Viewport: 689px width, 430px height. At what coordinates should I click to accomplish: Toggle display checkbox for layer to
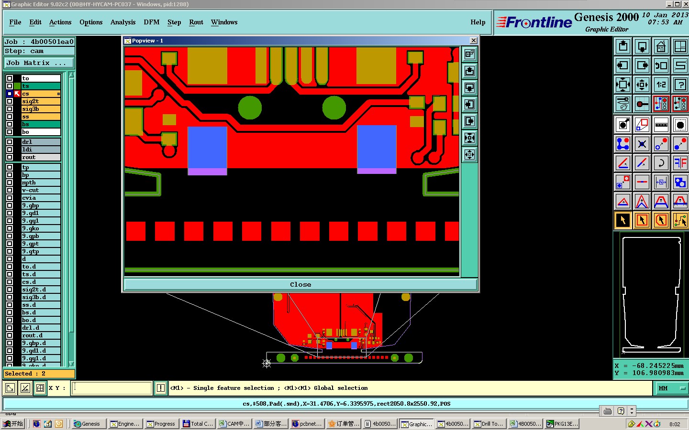(10, 78)
